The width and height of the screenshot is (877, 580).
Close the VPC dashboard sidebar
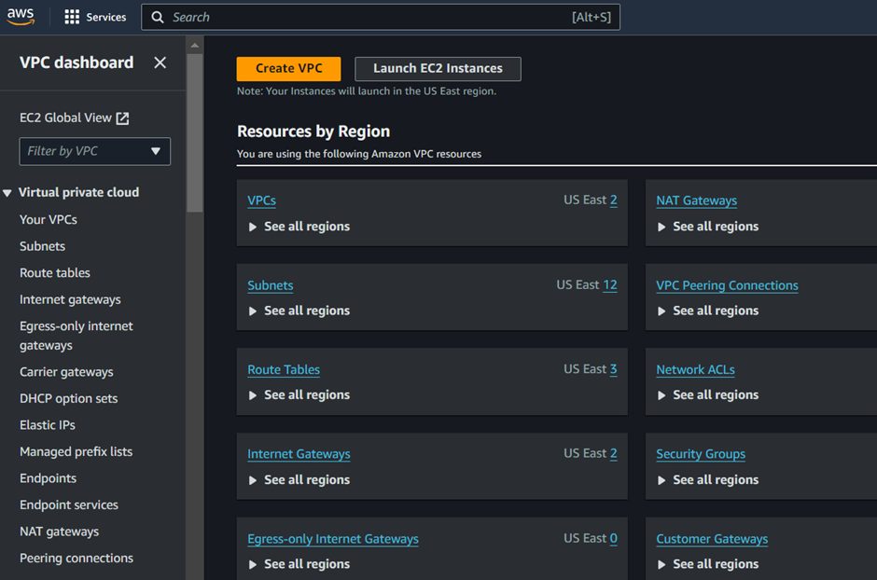point(160,62)
